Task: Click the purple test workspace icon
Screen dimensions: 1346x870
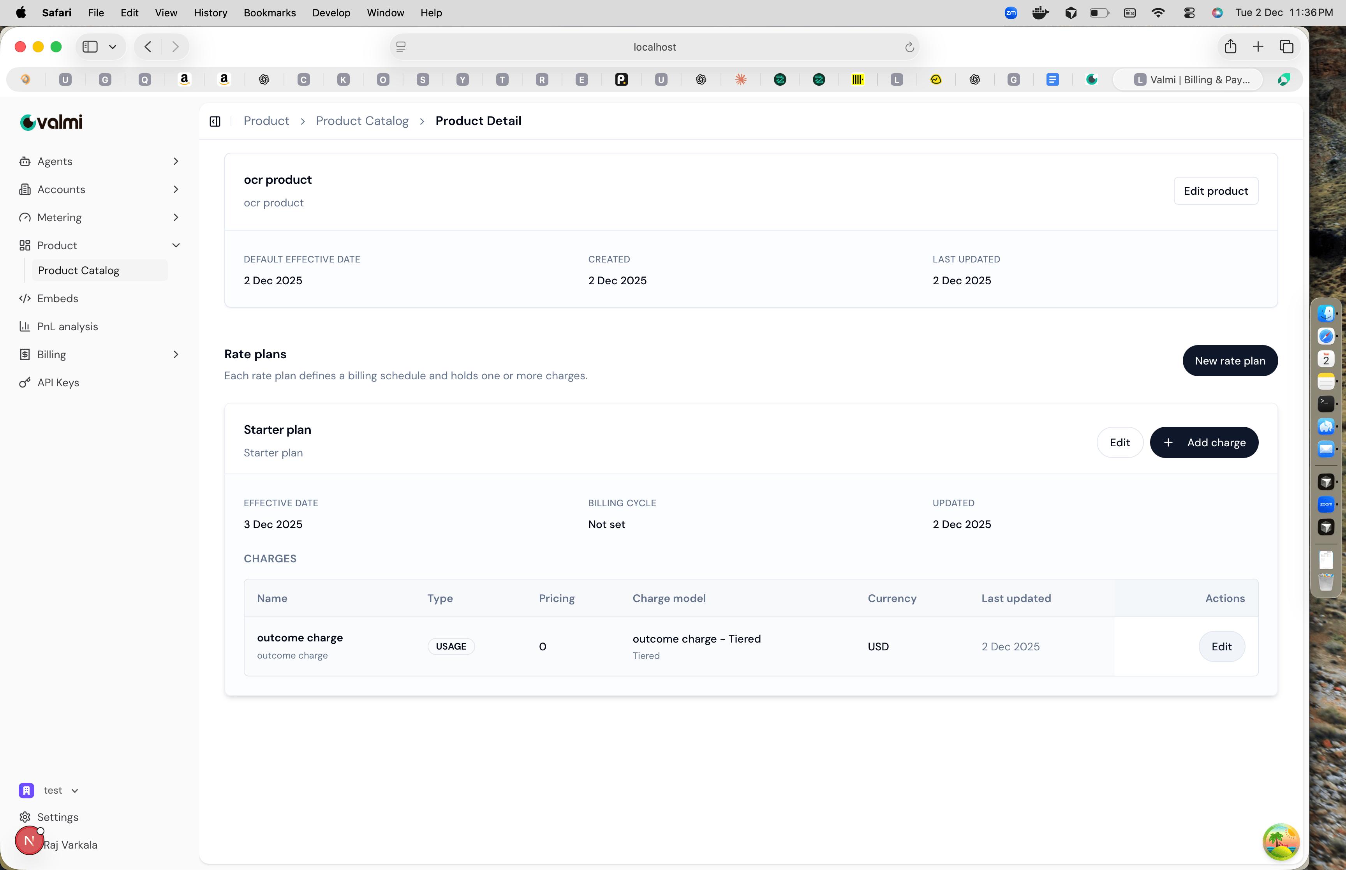Action: 26,791
